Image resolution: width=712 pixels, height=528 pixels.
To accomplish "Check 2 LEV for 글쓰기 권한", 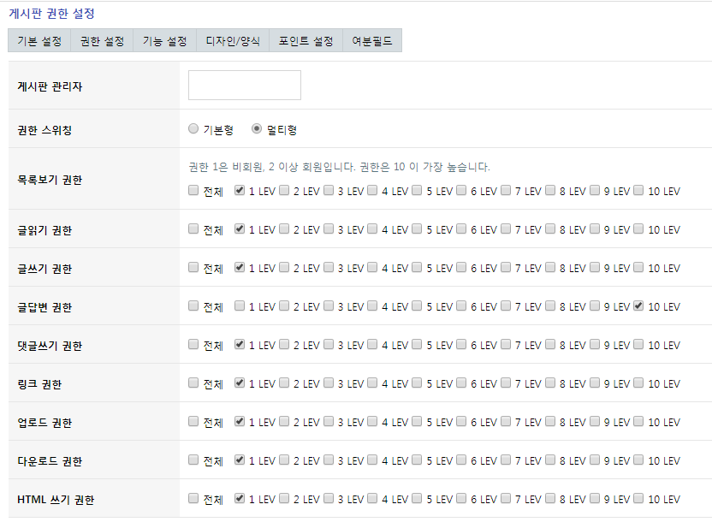I will point(284,268).
